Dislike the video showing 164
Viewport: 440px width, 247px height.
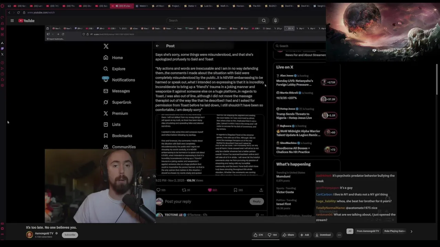[x=272, y=235]
